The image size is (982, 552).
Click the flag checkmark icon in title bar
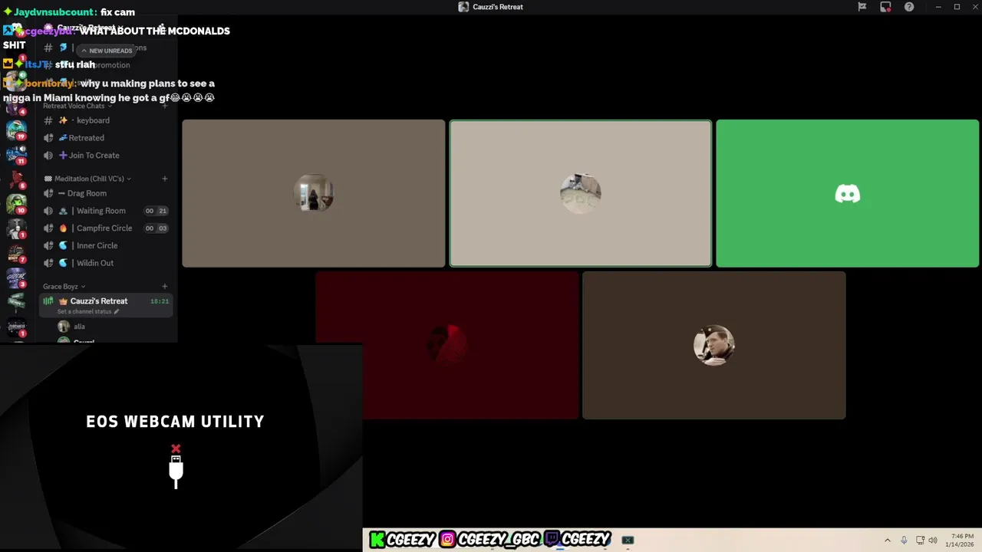click(862, 7)
